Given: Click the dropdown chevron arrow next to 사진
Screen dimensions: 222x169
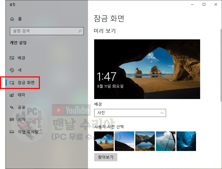Looking at the screenshot, I should tap(162, 113).
